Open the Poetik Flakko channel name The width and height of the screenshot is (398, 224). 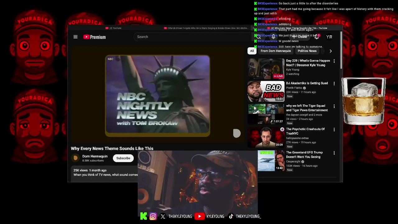[x=294, y=88]
